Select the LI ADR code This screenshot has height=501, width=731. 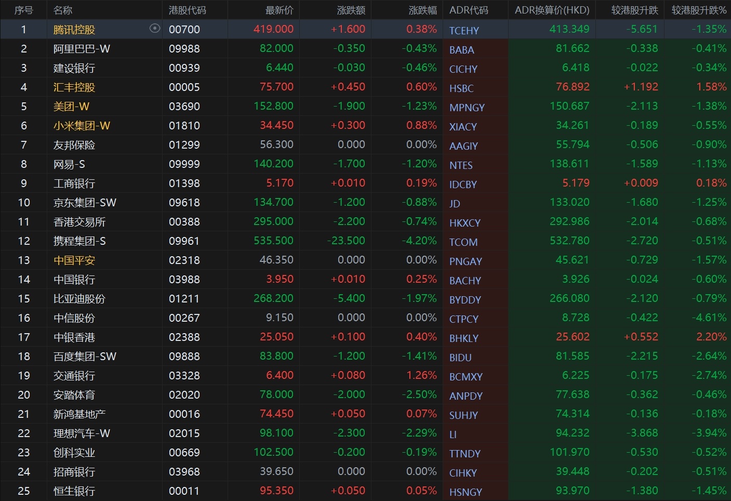453,434
